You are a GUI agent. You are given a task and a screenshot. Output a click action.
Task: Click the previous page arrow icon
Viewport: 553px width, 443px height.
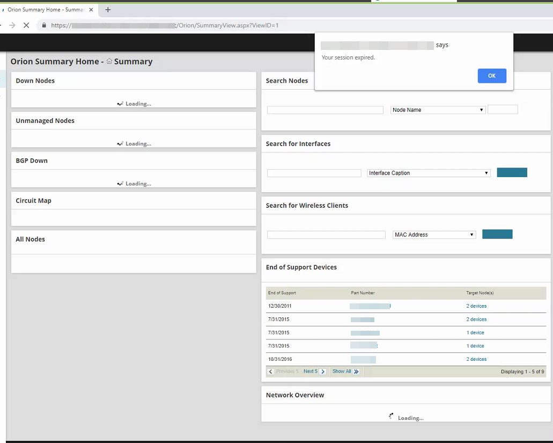270,372
